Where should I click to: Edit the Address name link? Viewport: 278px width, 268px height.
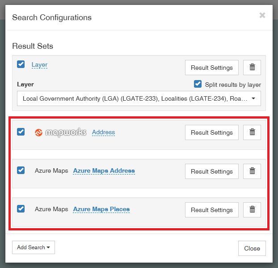point(103,132)
